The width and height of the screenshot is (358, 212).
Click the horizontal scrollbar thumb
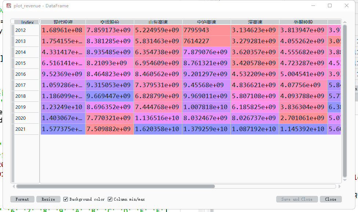pyautogui.click(x=116, y=186)
